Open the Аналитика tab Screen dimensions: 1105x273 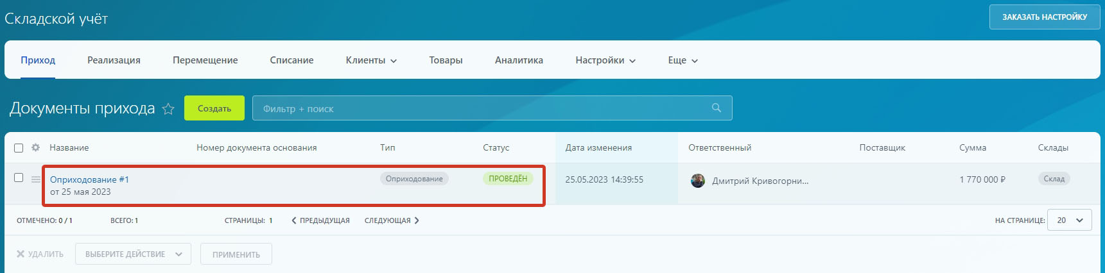tap(519, 60)
